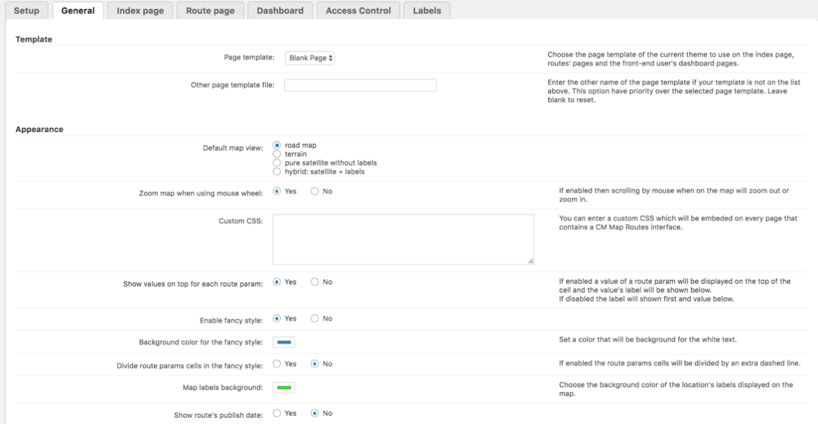Pick the green Map labels background color
Image resolution: width=818 pixels, height=424 pixels.
click(x=284, y=387)
